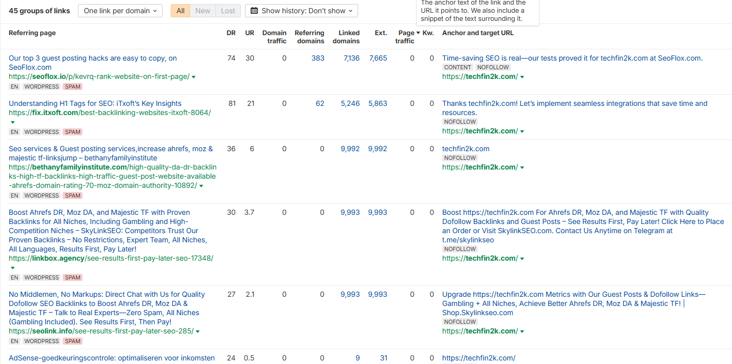The height and width of the screenshot is (364, 732).
Task: Open 'Our top 3 guest posting hacks' page link
Action: point(93,63)
